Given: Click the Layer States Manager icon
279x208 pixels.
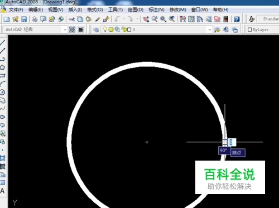Looking at the screenshot, I should (x=235, y=30).
